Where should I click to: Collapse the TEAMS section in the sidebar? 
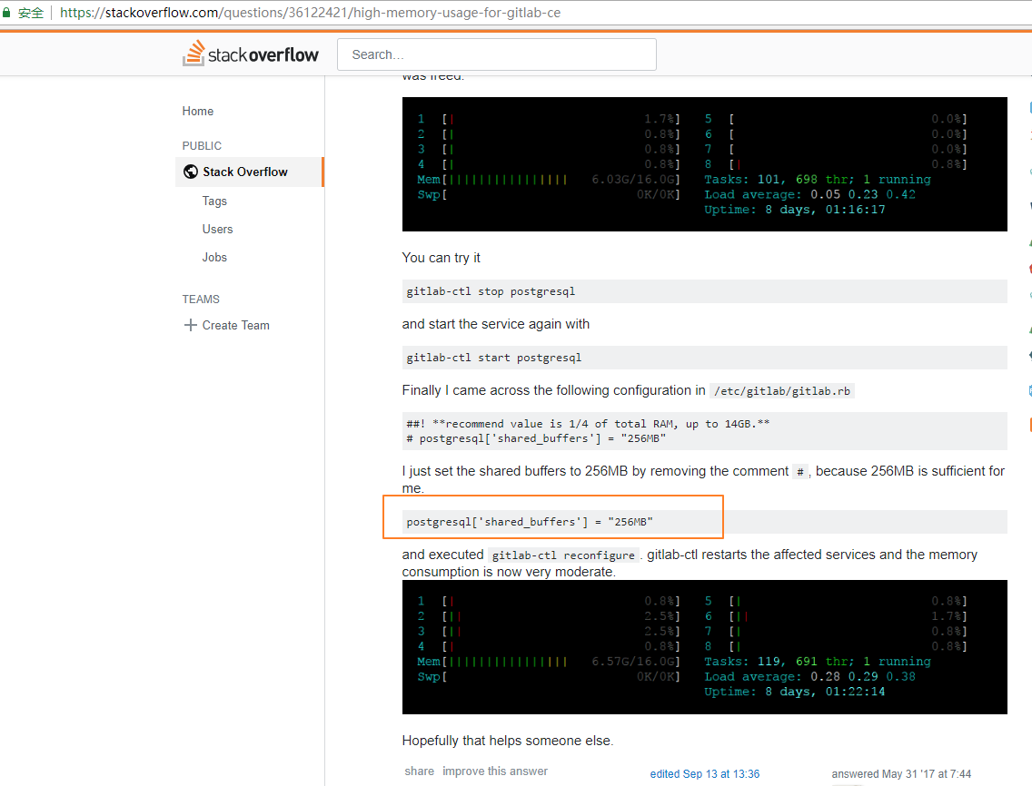pyautogui.click(x=201, y=299)
